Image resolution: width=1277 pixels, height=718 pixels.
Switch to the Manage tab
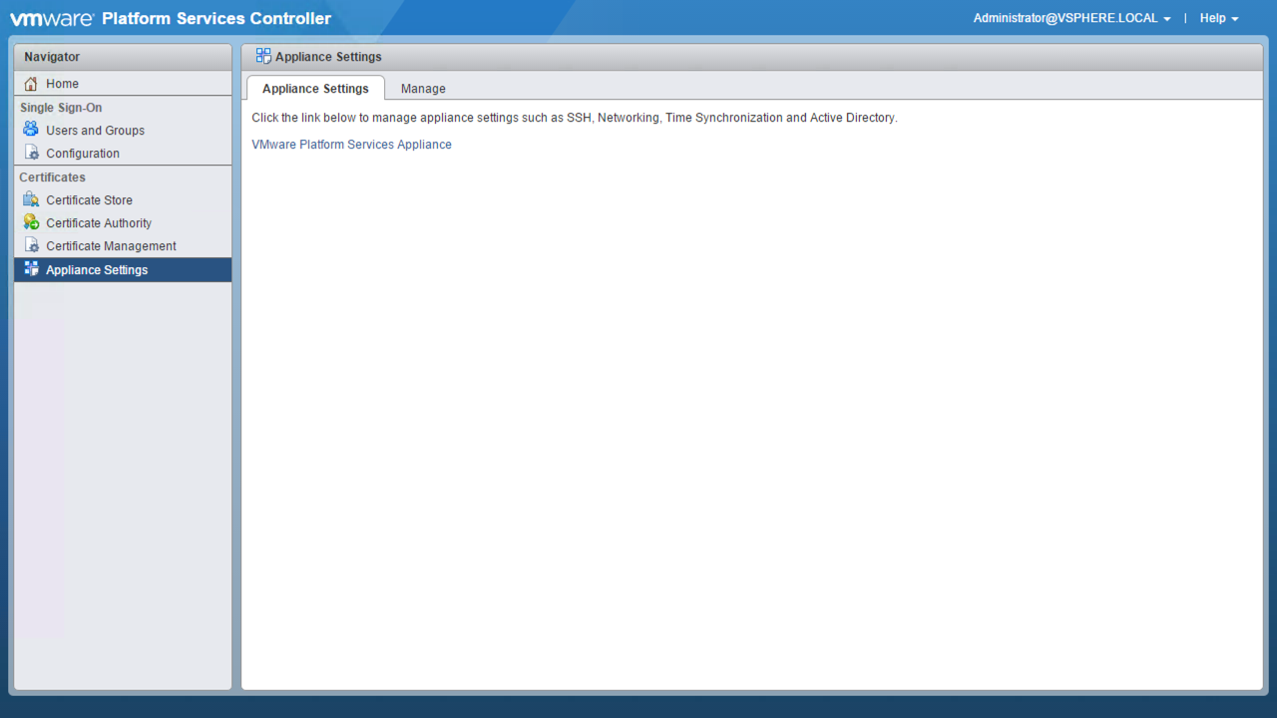click(423, 89)
